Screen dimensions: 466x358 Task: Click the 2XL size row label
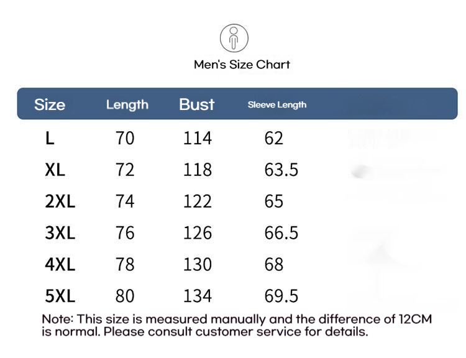[x=60, y=201]
